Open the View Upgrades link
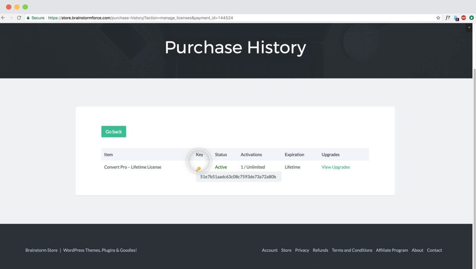The image size is (476, 269). pos(336,167)
